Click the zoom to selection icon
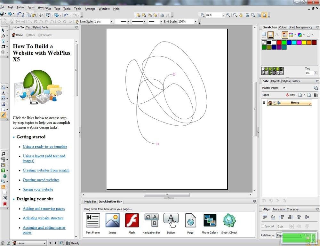Image resolution: width=320 pixels, height=246 pixels. [253, 15]
